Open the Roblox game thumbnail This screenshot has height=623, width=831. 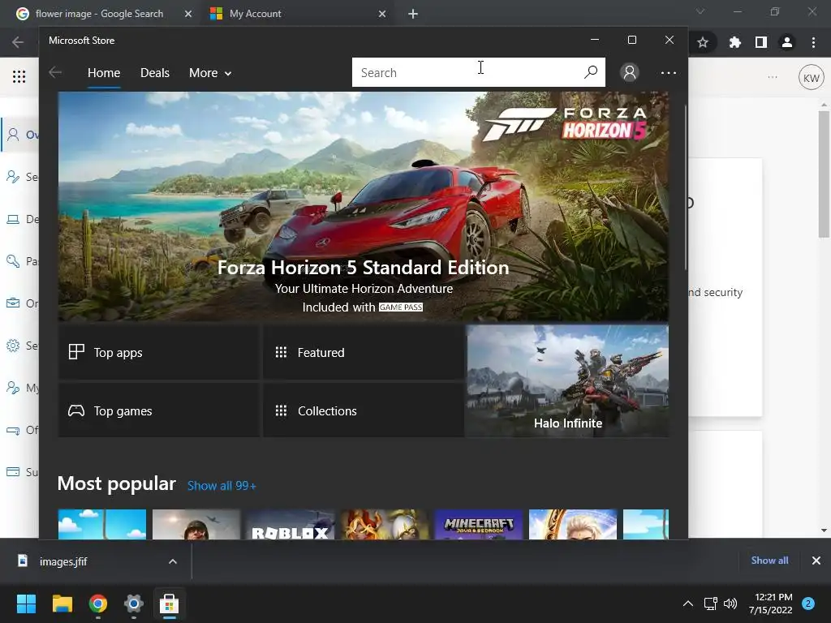(290, 525)
